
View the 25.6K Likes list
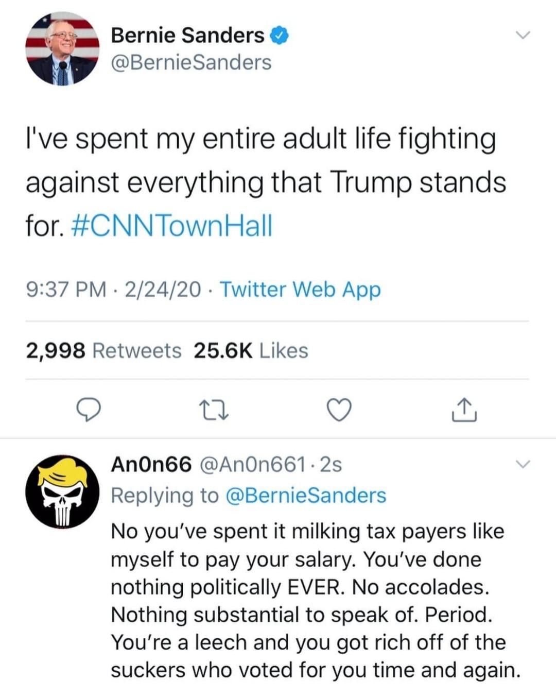(251, 351)
